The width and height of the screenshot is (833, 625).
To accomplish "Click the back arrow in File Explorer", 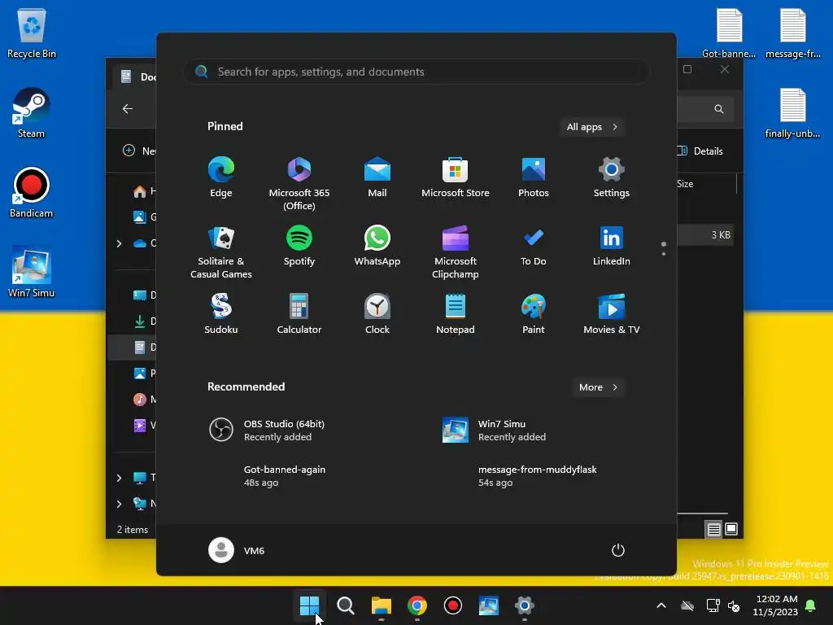I will coord(128,109).
